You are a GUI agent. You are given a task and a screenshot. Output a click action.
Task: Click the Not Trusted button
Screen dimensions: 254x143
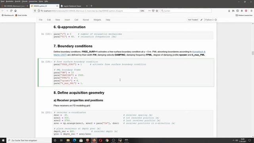coord(193,20)
